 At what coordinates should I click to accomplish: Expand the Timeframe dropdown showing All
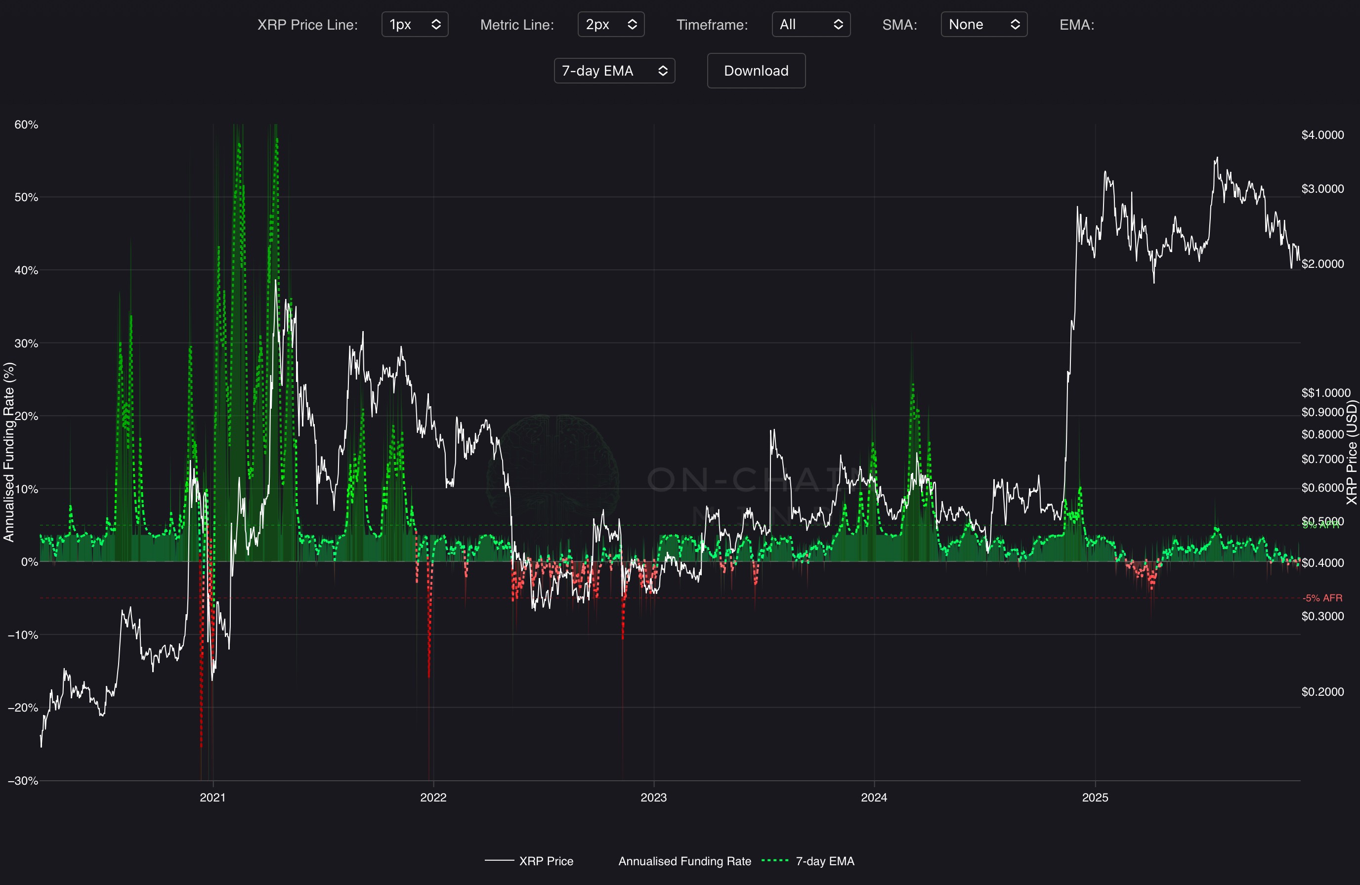point(810,25)
